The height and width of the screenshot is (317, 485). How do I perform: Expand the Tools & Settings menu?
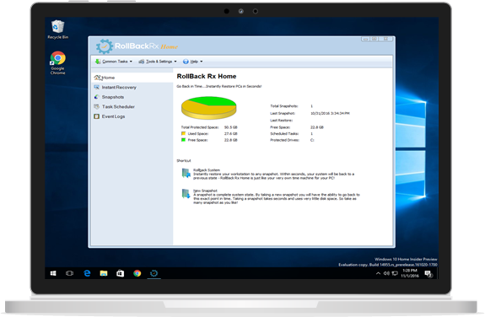click(x=158, y=62)
